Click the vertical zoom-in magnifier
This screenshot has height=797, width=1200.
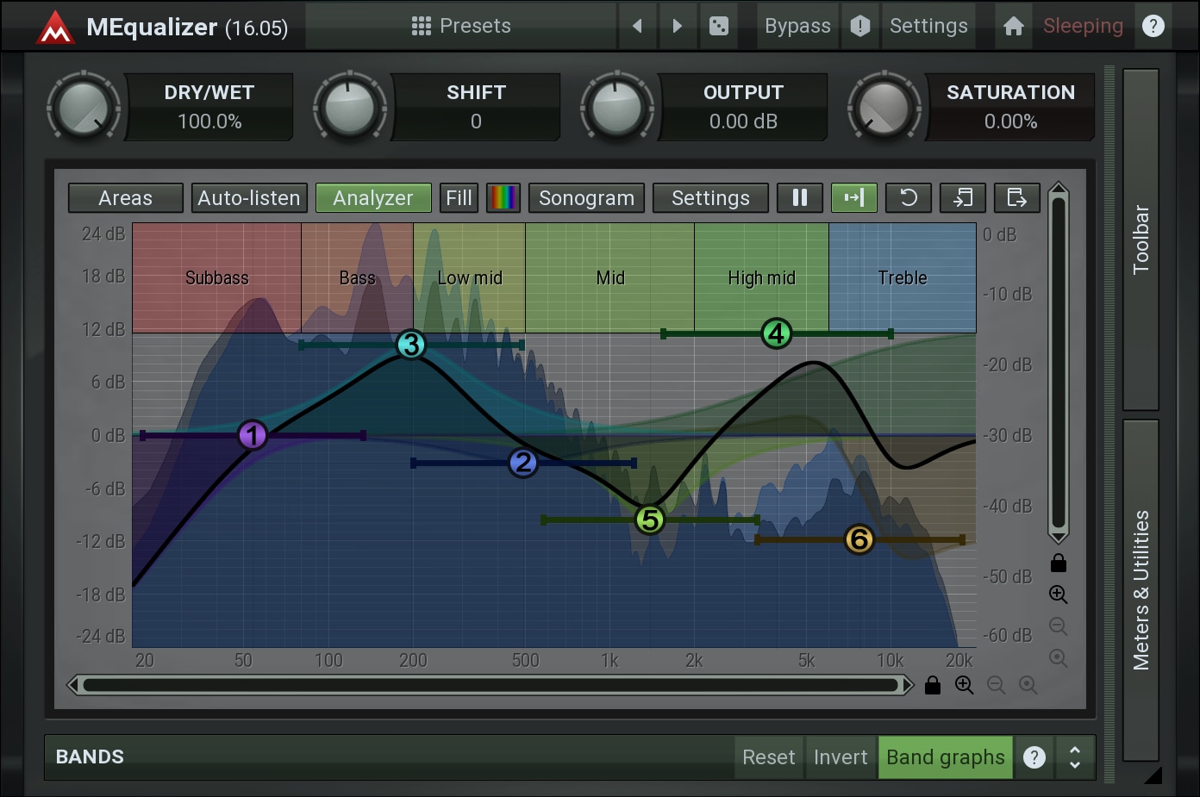pyautogui.click(x=1059, y=595)
